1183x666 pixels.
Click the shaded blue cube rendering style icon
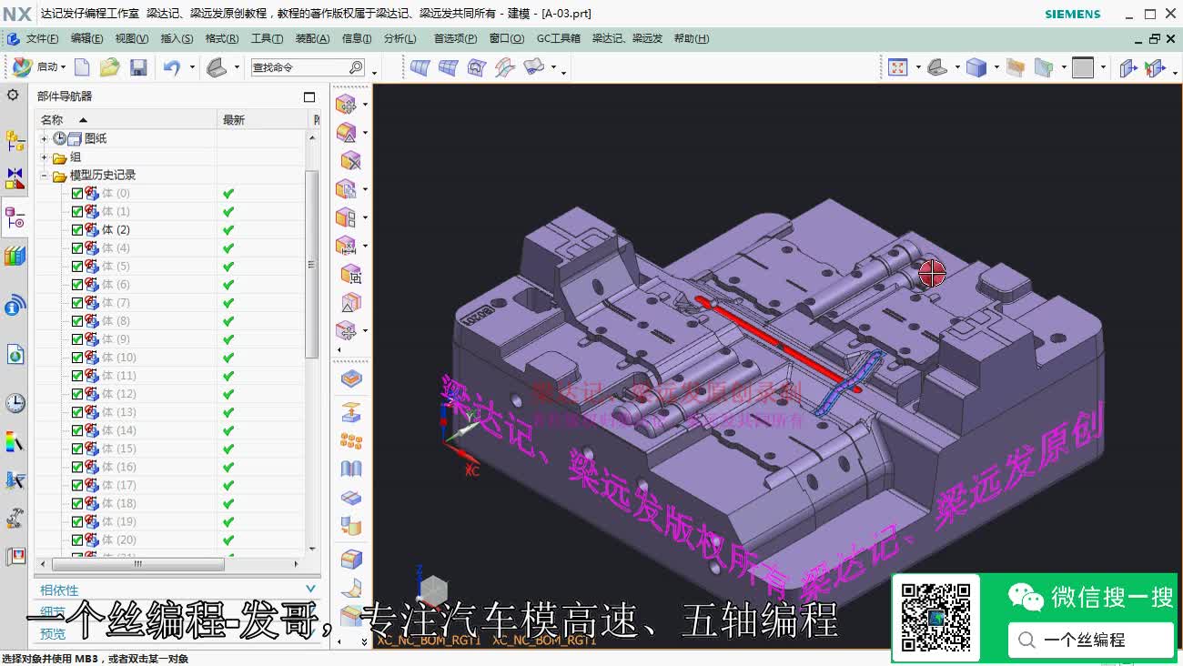tap(976, 67)
